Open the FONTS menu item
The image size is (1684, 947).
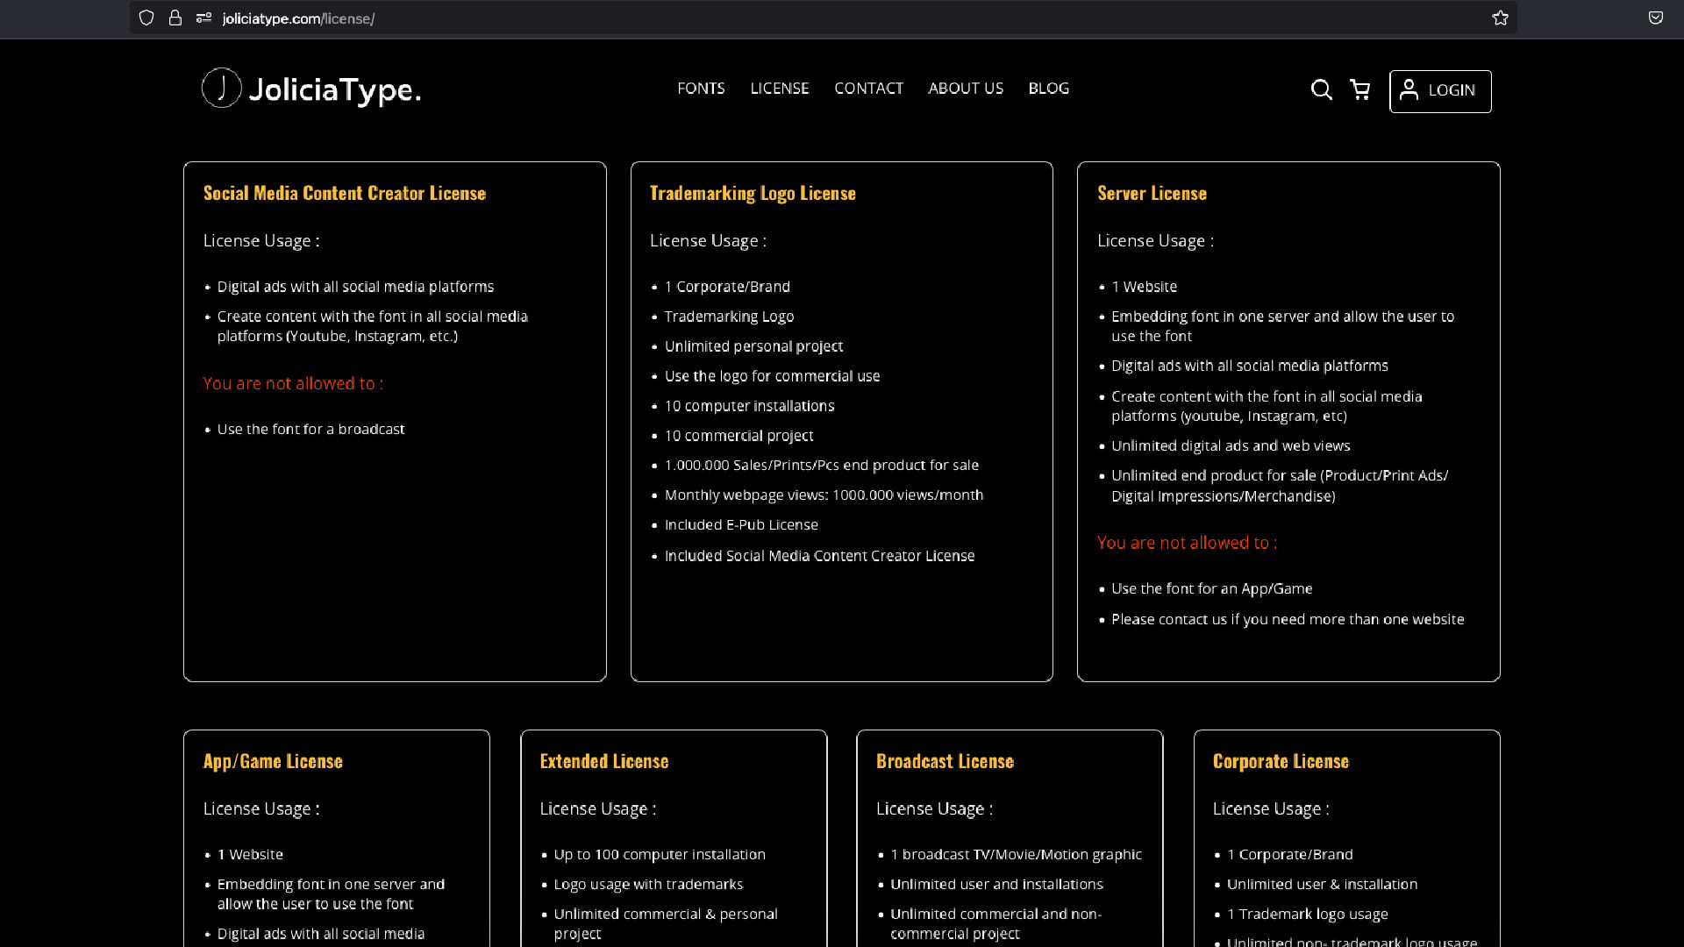pos(701,89)
